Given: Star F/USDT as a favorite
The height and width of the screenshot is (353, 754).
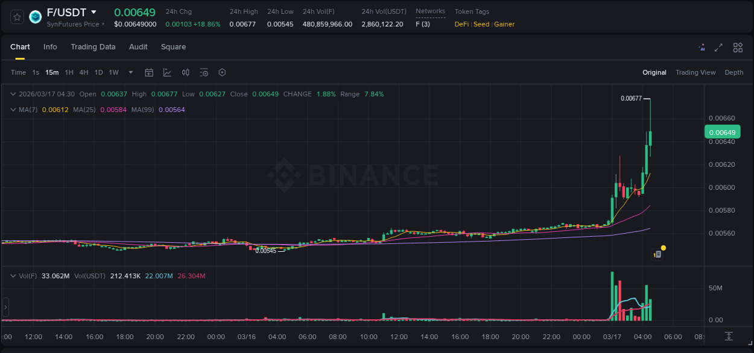Looking at the screenshot, I should (x=17, y=17).
